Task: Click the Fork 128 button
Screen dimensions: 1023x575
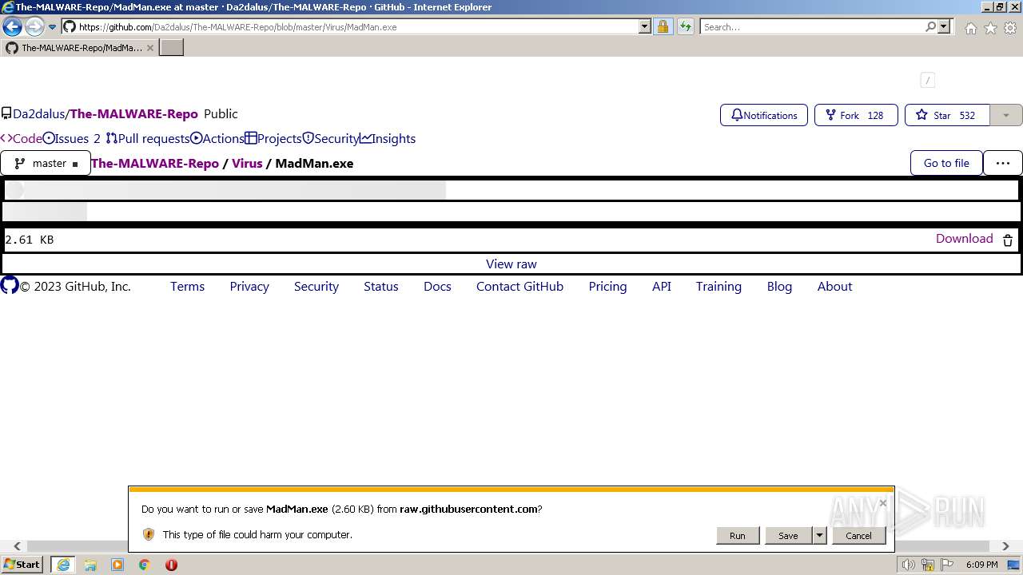Action: pos(856,115)
